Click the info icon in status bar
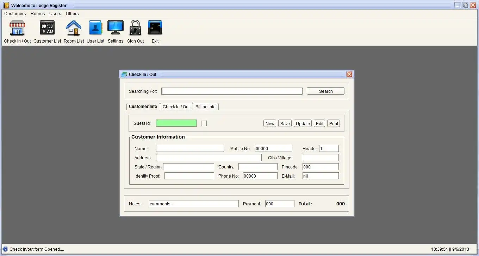This screenshot has height=256, width=479. tap(5, 249)
